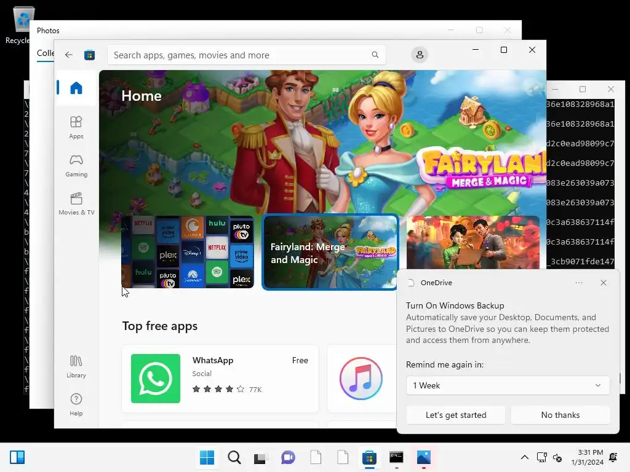Select the Collection tab in Photos

46,53
